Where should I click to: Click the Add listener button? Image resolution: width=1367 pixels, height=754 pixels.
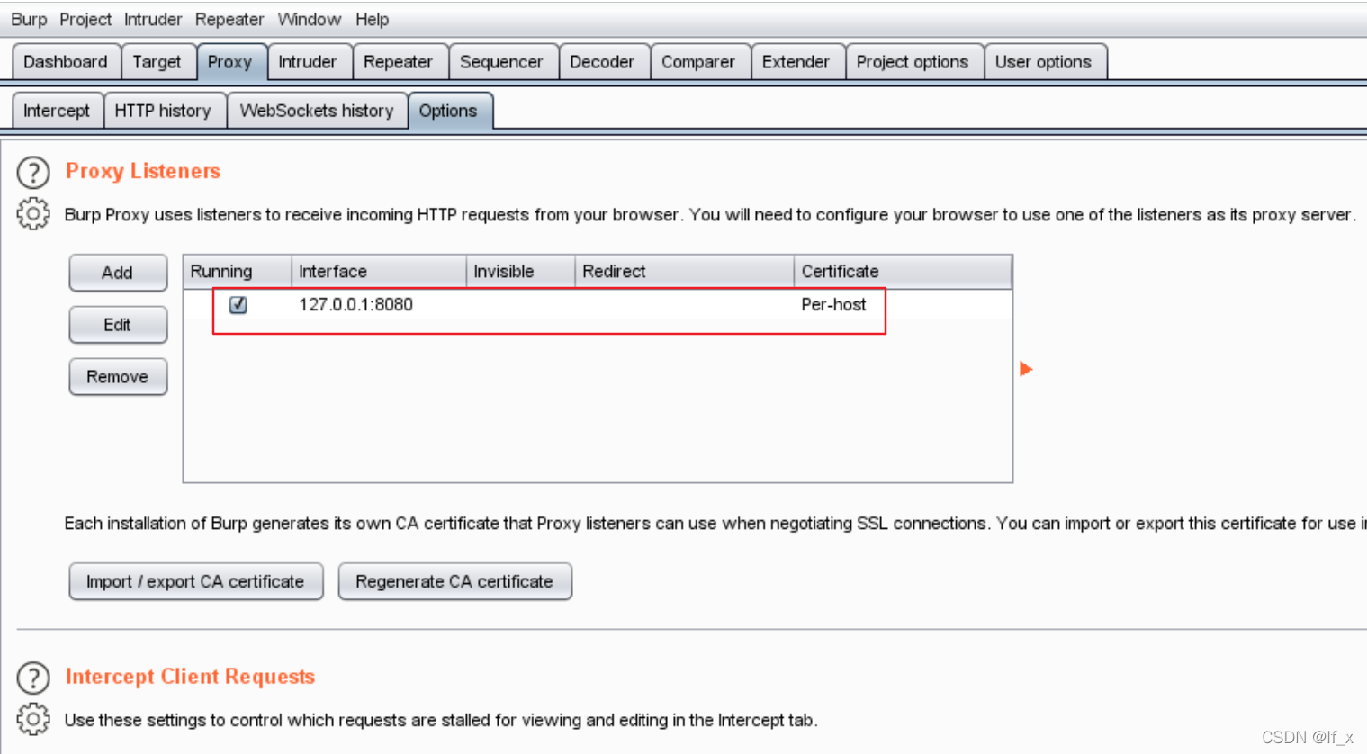pos(118,273)
